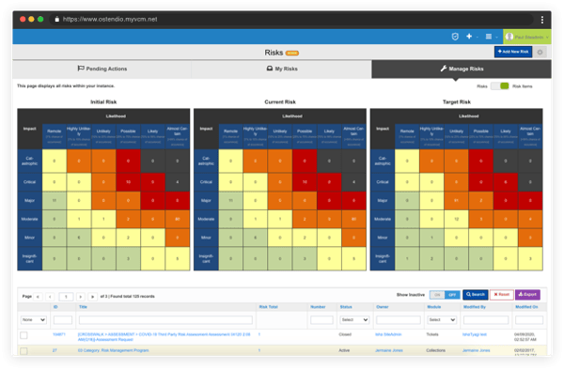The width and height of the screenshot is (564, 370).
Task: Click the Number filter input field
Action: pyautogui.click(x=321, y=319)
